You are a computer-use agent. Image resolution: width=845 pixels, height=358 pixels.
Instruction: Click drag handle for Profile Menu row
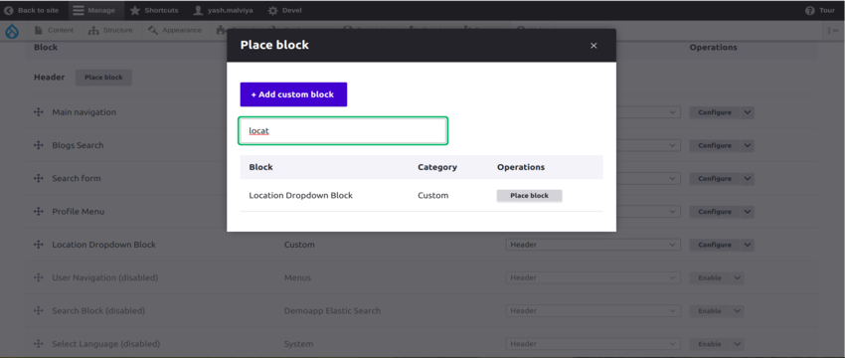(x=38, y=212)
